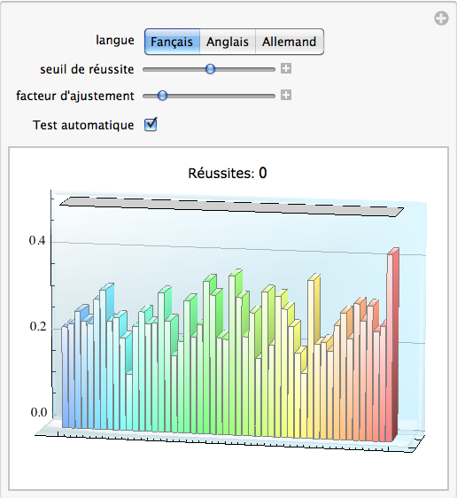
Task: Click the plus icon in top-right corner
Action: [x=441, y=19]
